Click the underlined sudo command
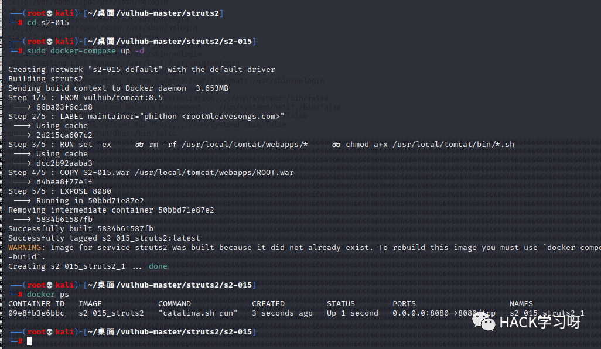601x349 pixels. pos(36,51)
